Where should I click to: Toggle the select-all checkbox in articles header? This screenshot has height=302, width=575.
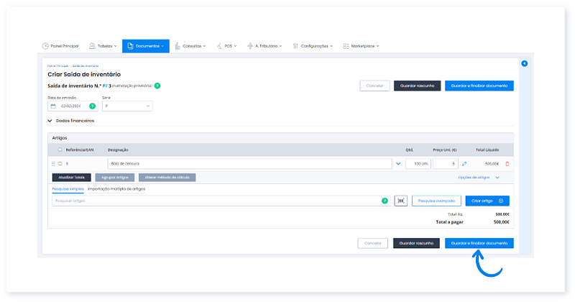click(60, 150)
